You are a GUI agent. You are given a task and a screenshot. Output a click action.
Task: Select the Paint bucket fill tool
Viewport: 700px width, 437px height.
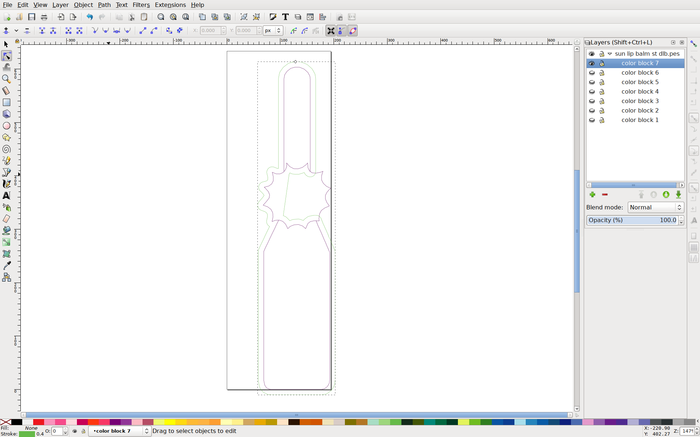pyautogui.click(x=7, y=231)
